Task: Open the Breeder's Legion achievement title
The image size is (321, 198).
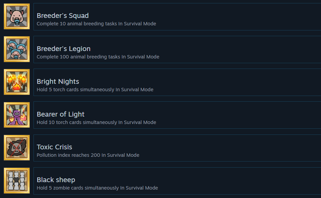Action: (63, 49)
